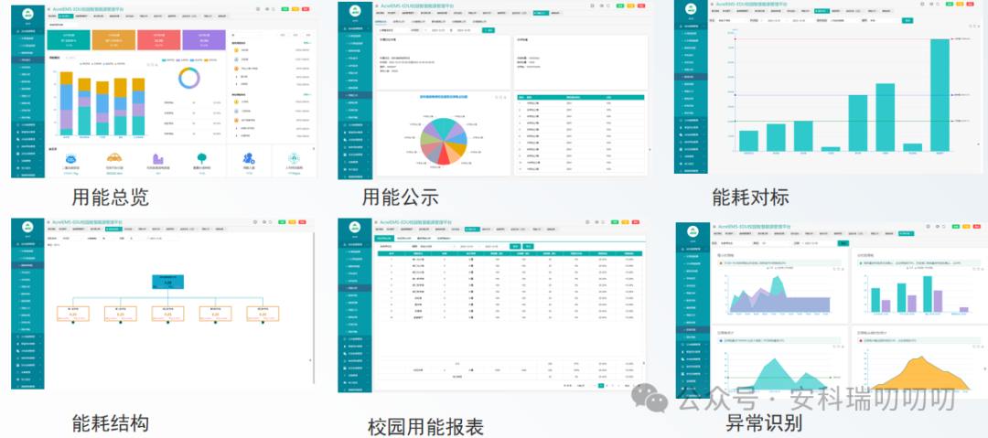Click the yellow status button in 用能总览 header
Screen dimensions: 988x438
(295, 9)
